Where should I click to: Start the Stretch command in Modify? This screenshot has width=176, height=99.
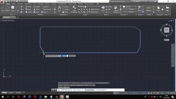click(29, 12)
